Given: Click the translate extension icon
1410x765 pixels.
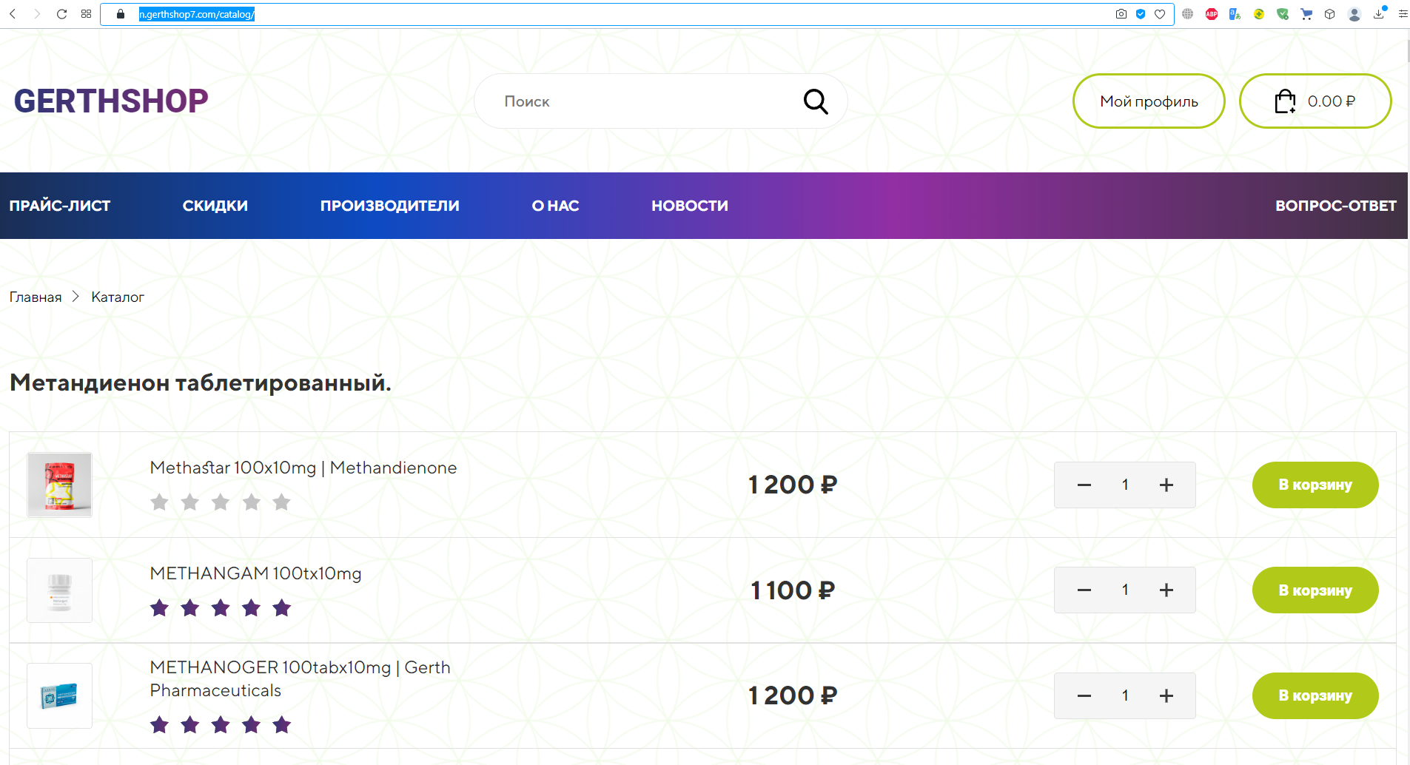Looking at the screenshot, I should [1235, 14].
